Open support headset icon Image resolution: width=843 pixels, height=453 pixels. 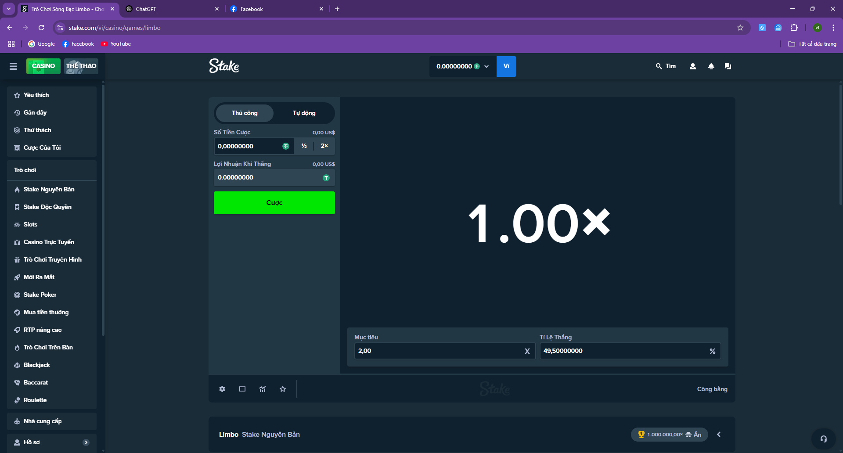tap(824, 439)
